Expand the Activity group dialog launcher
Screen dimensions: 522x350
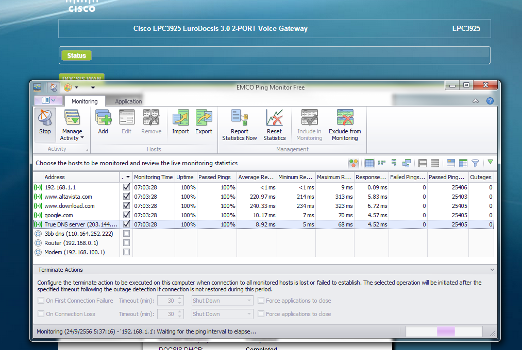tap(87, 150)
